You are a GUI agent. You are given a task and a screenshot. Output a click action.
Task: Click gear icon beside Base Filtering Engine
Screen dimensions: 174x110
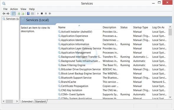click(x=59, y=65)
